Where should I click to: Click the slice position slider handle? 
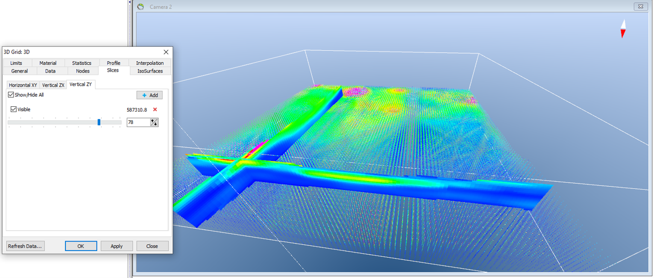tap(99, 122)
